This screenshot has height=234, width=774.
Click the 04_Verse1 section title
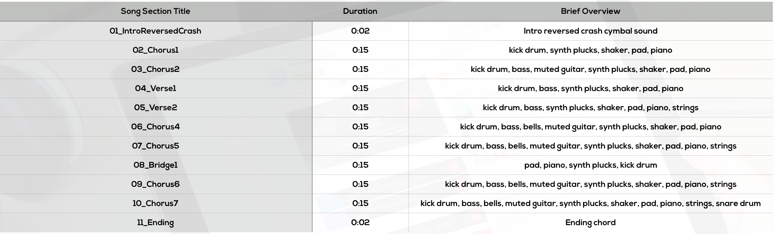point(155,89)
